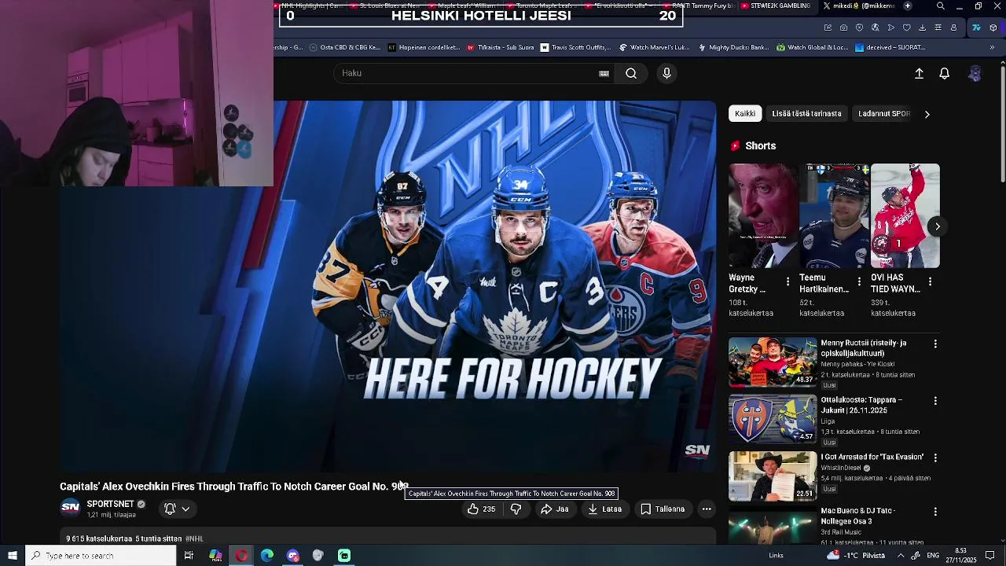Click the snapshot camera icon in browser toolbar
The image size is (1006, 566).
pos(843,28)
